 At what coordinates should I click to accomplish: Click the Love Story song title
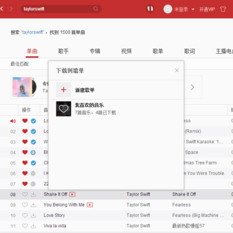(54, 216)
